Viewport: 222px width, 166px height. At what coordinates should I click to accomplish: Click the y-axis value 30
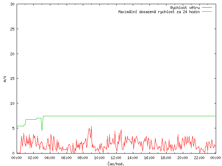coord(12,4)
